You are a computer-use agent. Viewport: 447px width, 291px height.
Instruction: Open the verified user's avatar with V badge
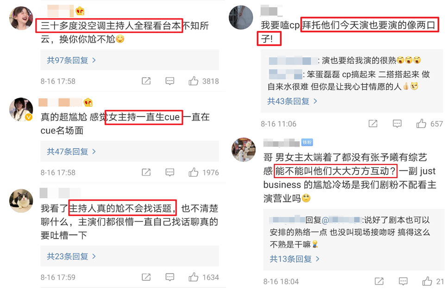pos(21,109)
